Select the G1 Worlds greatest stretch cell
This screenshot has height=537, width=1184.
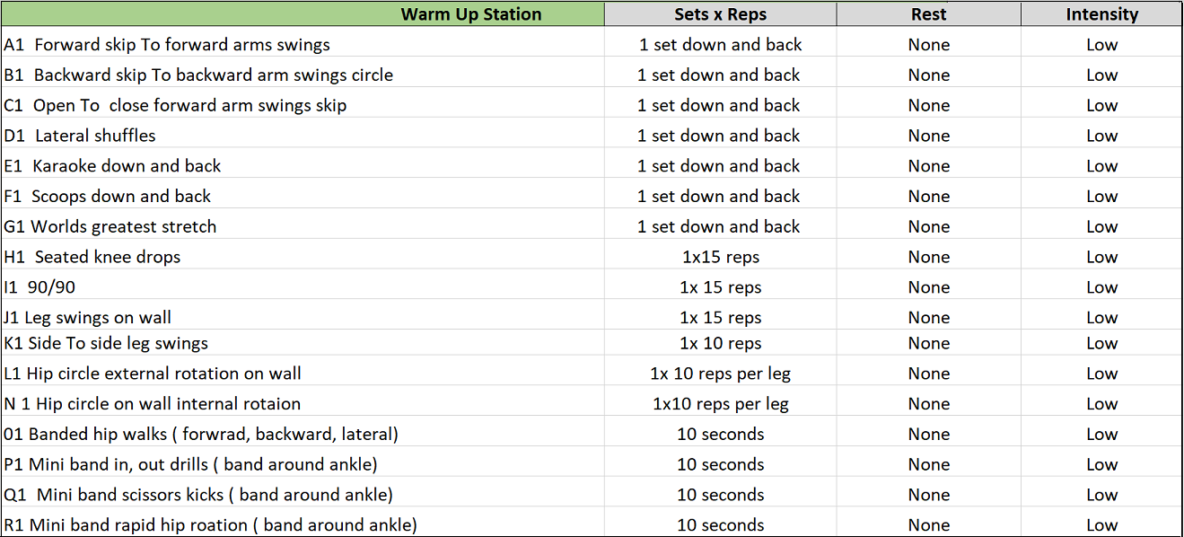click(110, 227)
